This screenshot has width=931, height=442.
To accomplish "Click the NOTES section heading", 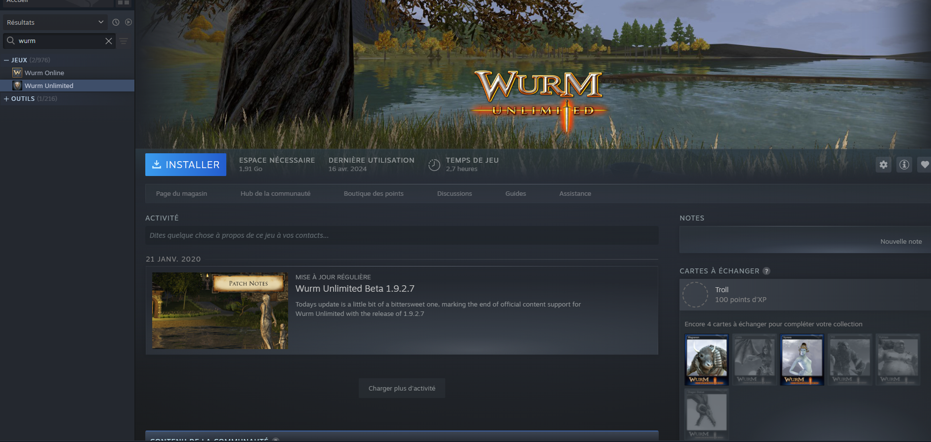I will pyautogui.click(x=692, y=218).
